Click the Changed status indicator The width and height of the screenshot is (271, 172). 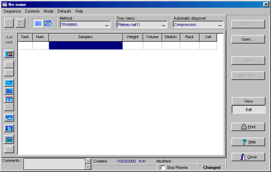212,167
